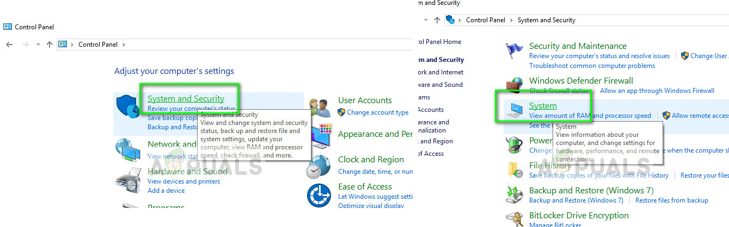The image size is (729, 227).
Task: Open the Windows Defender Firewall brick icon
Action: coord(514,85)
